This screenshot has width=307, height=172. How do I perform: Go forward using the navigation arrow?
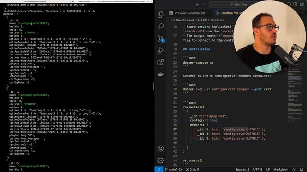pyautogui.click(x=203, y=4)
